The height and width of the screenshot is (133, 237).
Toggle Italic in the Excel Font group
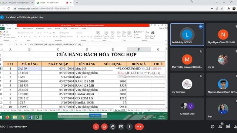(21, 37)
